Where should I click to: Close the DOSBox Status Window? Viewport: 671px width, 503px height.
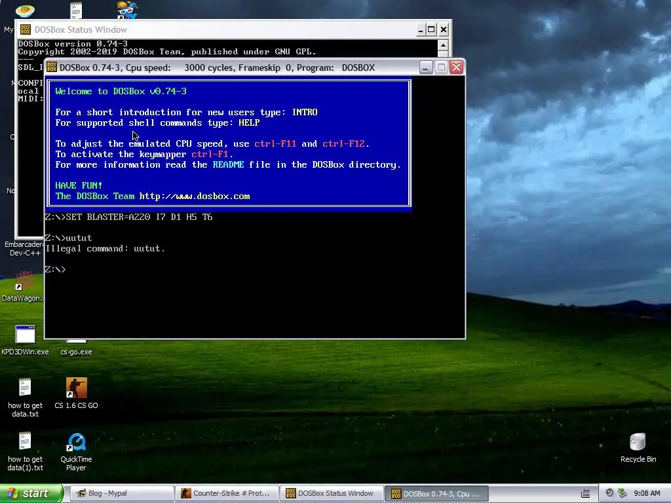[444, 30]
